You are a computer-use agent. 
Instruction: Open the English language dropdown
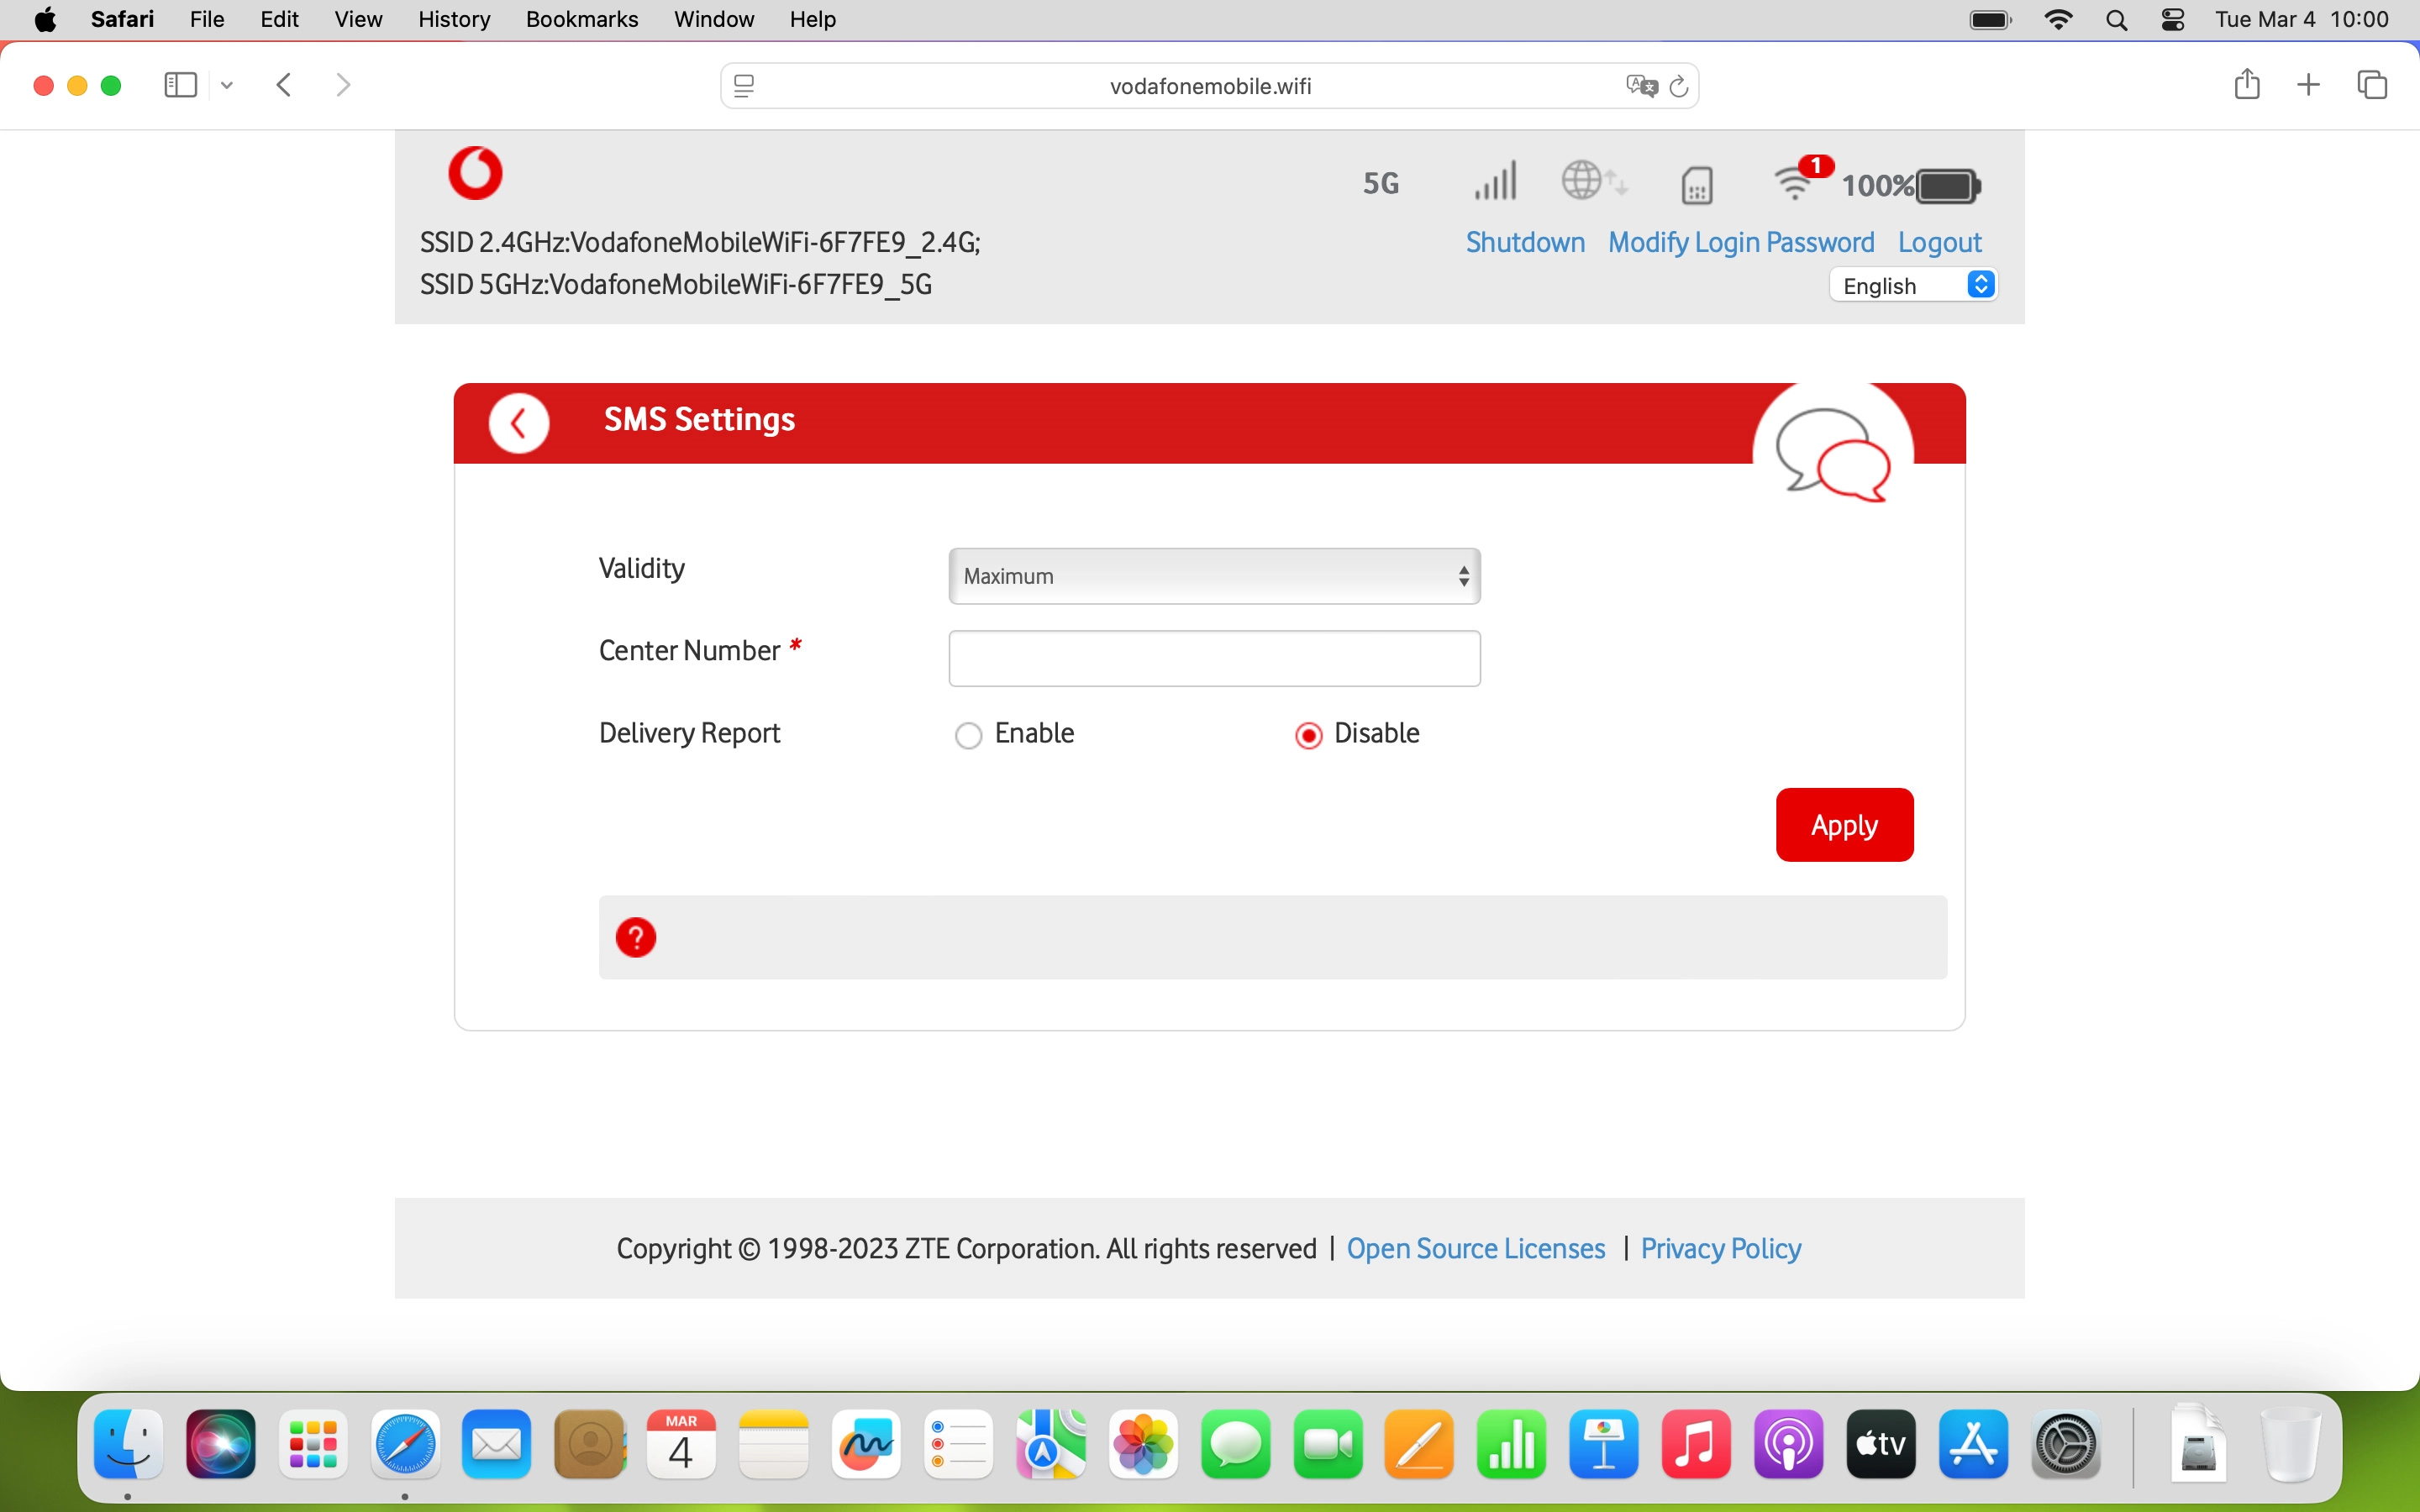(1913, 285)
